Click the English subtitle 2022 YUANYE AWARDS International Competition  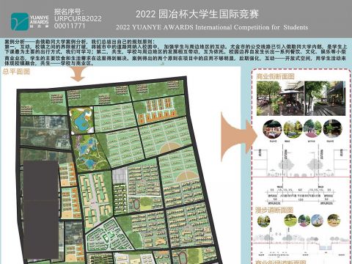pyautogui.click(x=212, y=27)
